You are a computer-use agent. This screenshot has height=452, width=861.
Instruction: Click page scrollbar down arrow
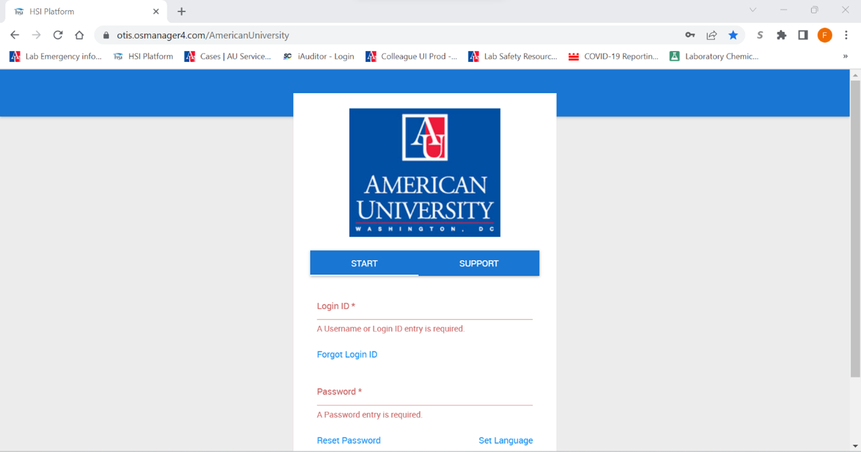point(855,446)
